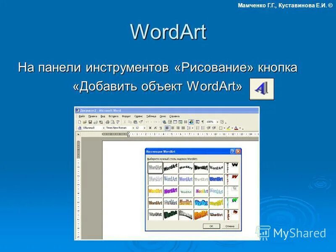This screenshot has width=336, height=252.
Task: Close the Коллекция WordArt dialog
Action: pos(238,152)
